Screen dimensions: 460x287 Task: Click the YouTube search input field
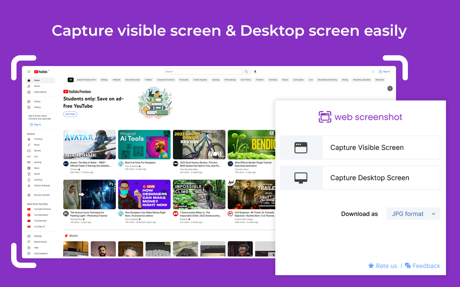[x=202, y=72]
